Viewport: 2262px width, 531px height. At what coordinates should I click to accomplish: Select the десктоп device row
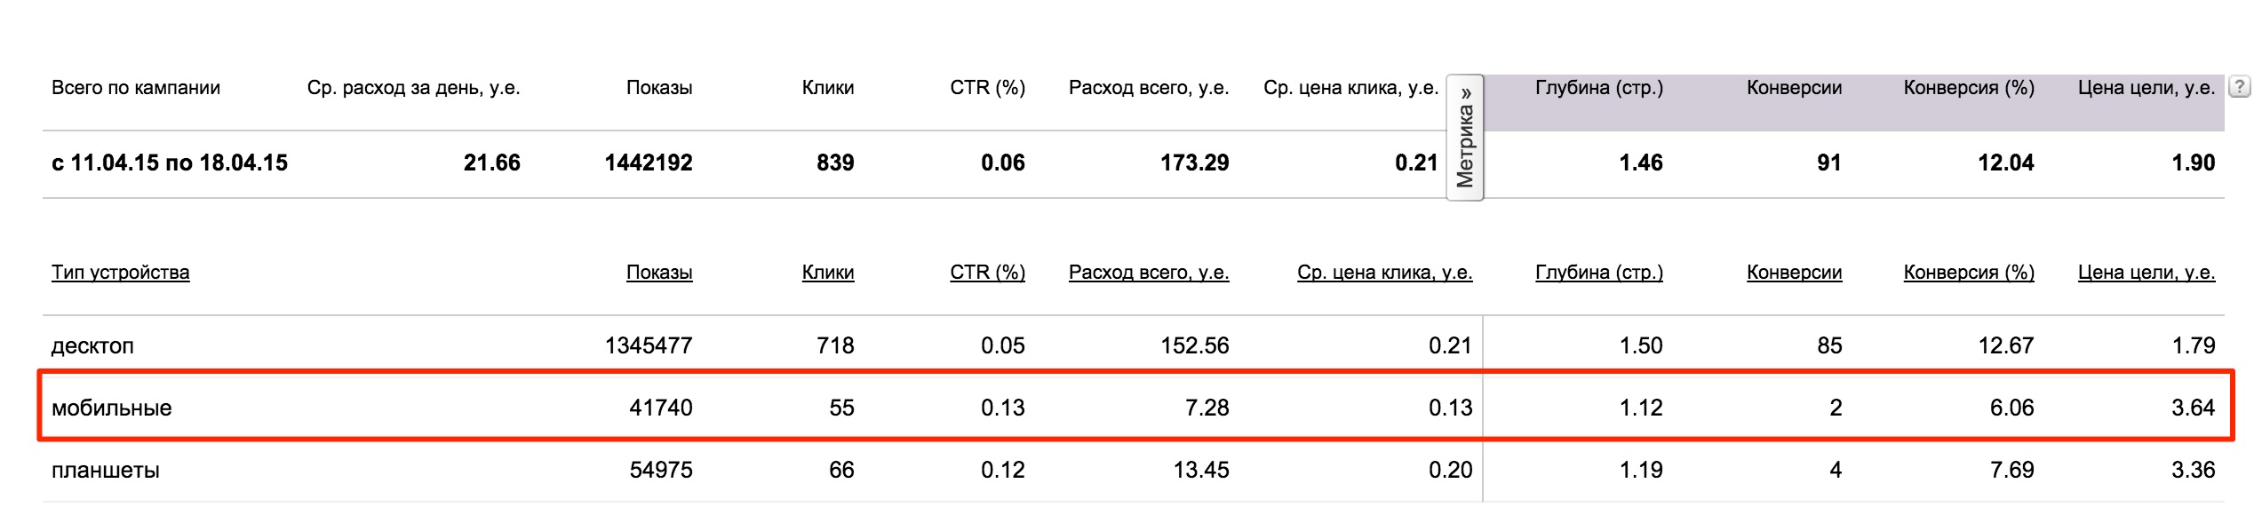[1134, 345]
